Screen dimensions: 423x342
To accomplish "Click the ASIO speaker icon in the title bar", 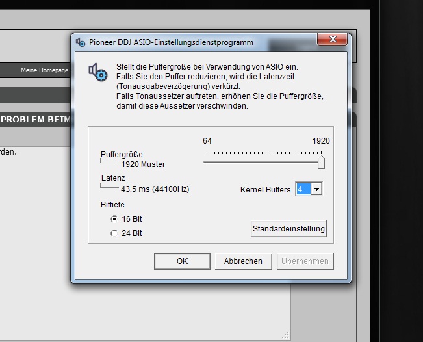I will click(81, 42).
